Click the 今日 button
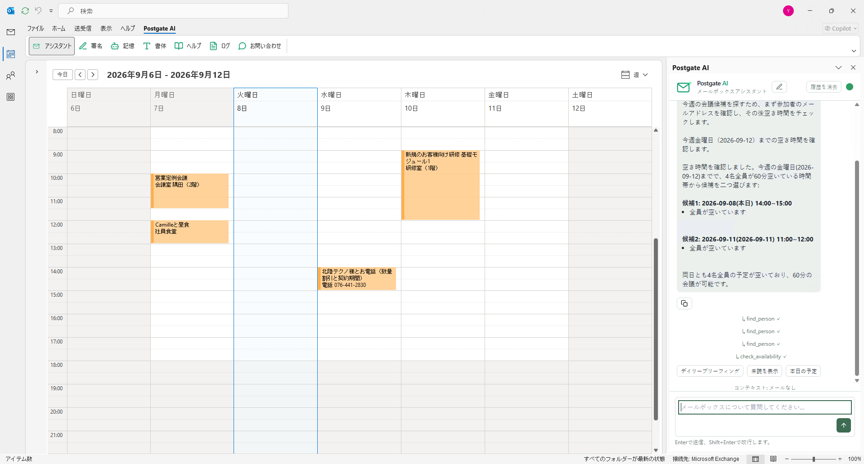This screenshot has width=864, height=464. (x=63, y=75)
